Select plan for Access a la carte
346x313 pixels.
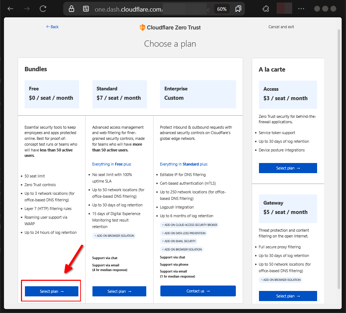288,168
